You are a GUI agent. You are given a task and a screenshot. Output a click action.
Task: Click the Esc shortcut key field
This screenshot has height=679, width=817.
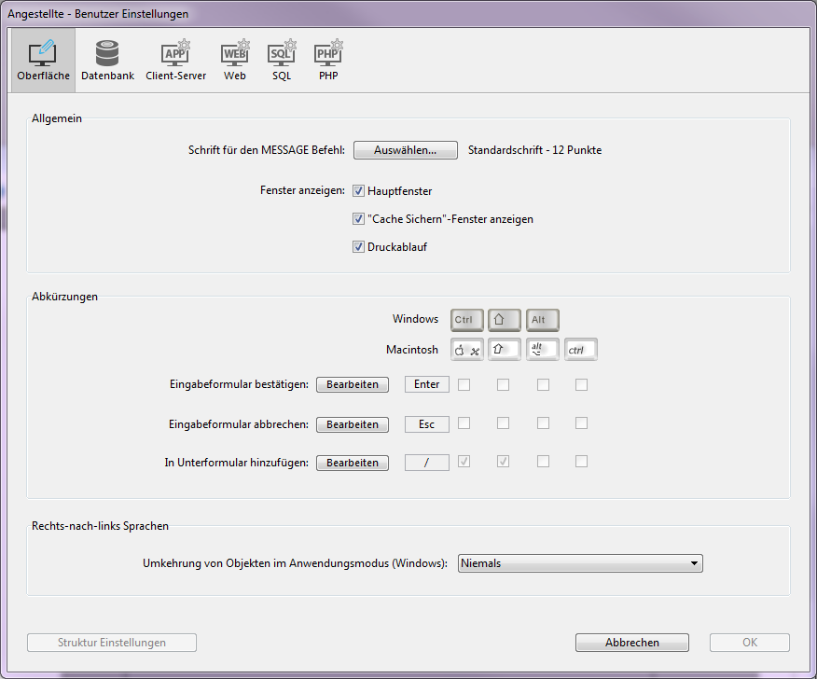[x=426, y=424]
